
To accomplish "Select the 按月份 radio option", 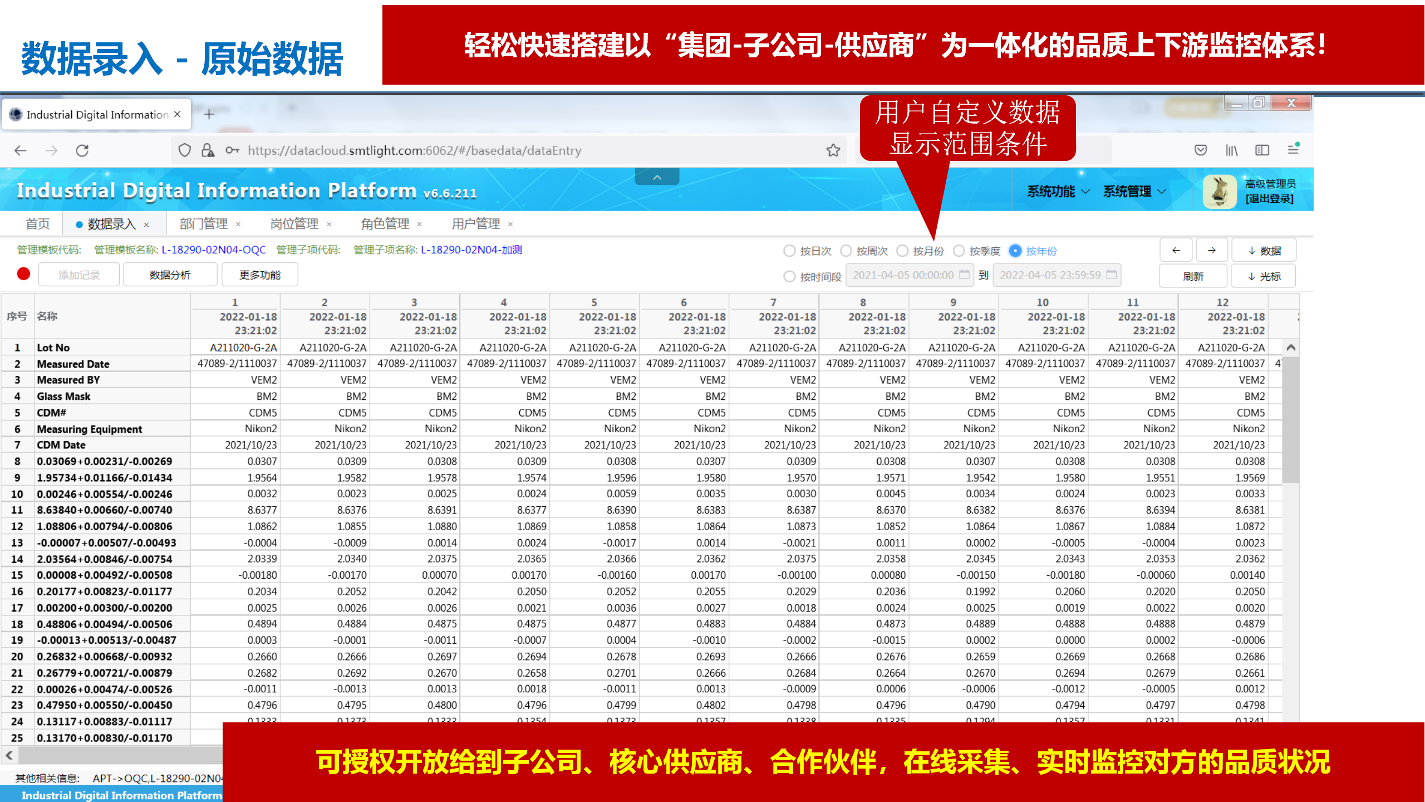I will pyautogui.click(x=903, y=251).
